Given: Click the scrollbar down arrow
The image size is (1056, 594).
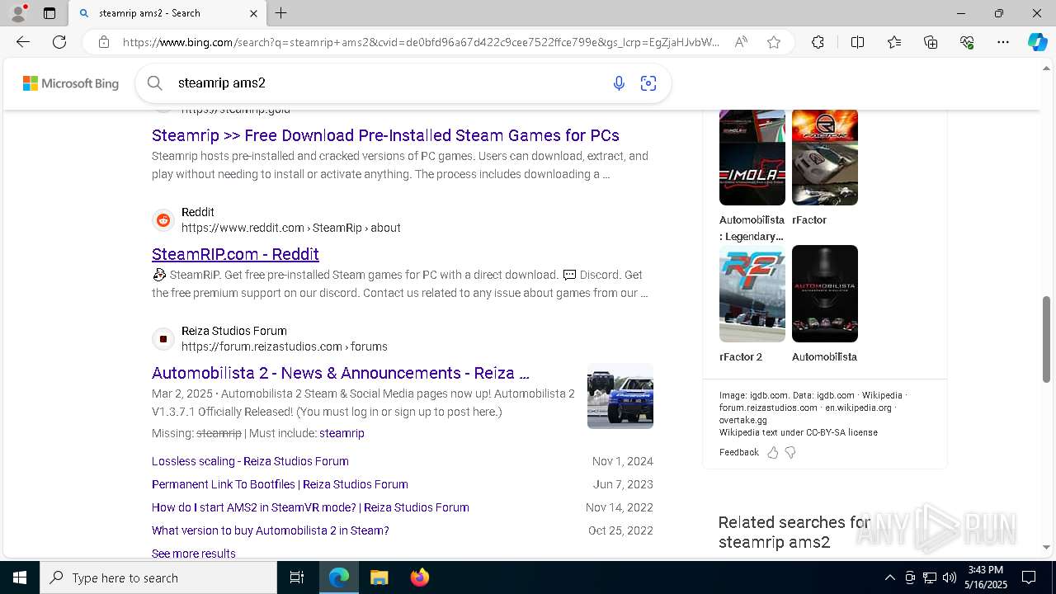Looking at the screenshot, I should click(1047, 547).
